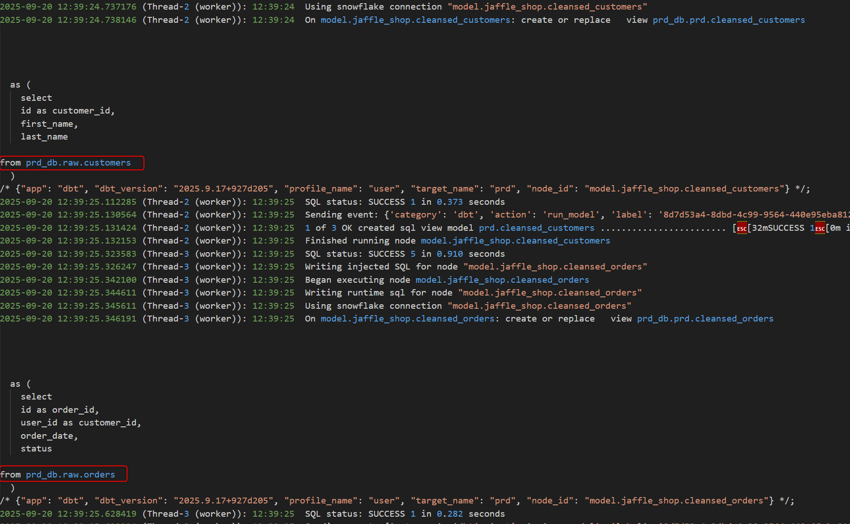850x524 pixels.
Task: Click the ESC control character before "[0m"
Action: tap(820, 228)
